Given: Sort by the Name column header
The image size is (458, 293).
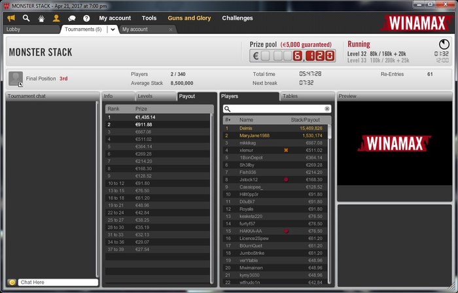Looking at the screenshot, I should tap(246, 120).
